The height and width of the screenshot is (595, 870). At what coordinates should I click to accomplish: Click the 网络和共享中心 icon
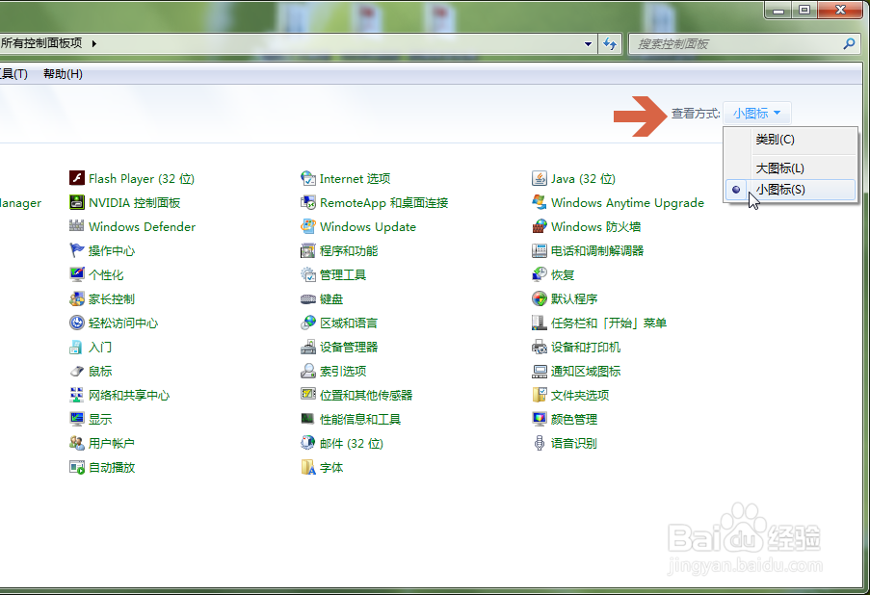[76, 395]
